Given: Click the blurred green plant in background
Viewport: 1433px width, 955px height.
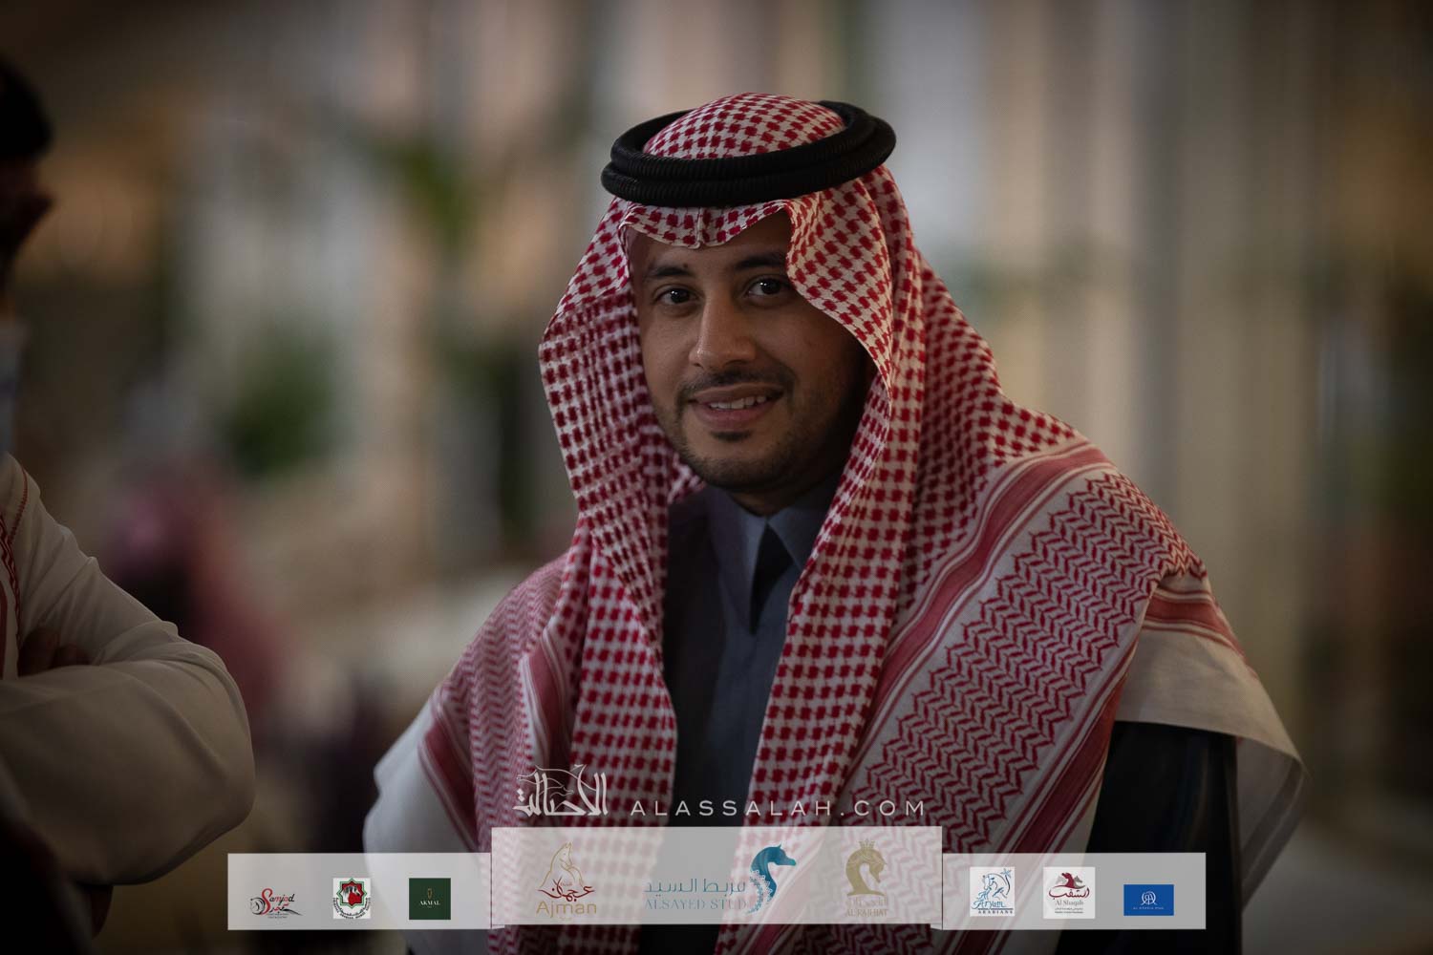Looking at the screenshot, I should coord(277,401).
